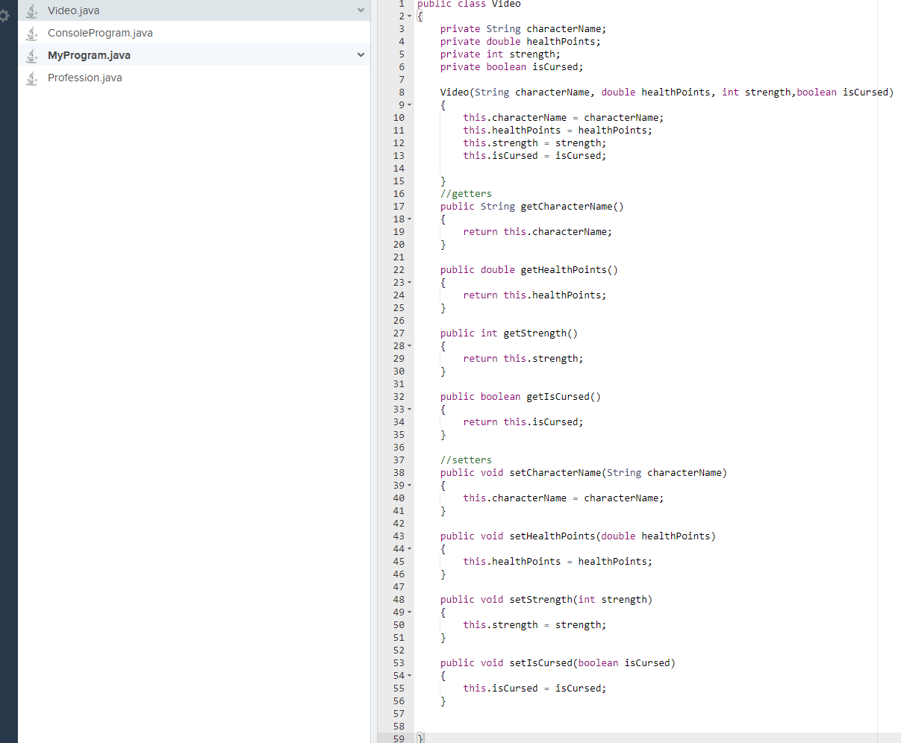Select the Video.java file entry
901x743 pixels.
tap(73, 10)
